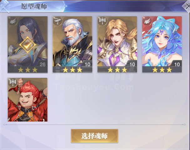Uncheck the golden checkmark on the dark-haired woman
190x150 pixels.
tap(28, 45)
